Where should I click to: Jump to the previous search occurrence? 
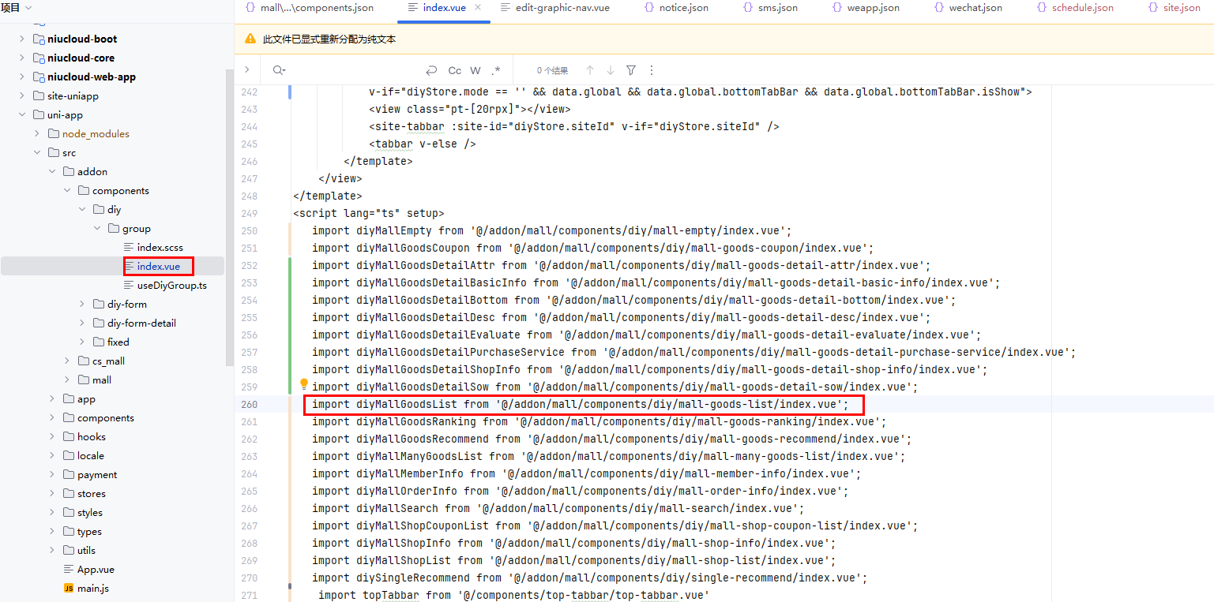pyautogui.click(x=589, y=70)
